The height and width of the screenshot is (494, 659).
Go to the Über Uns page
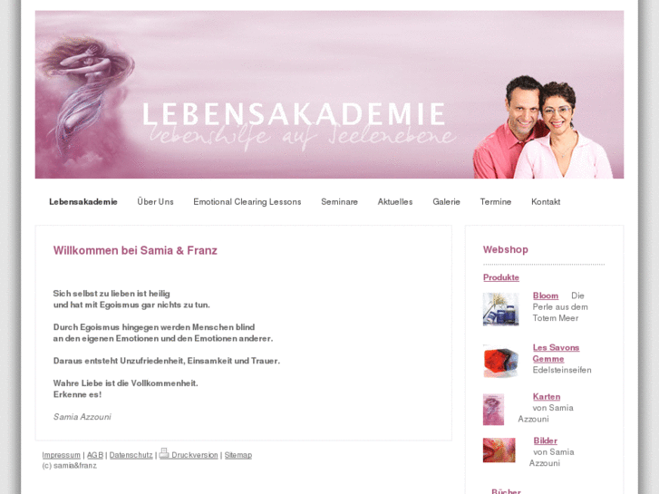[x=156, y=202]
